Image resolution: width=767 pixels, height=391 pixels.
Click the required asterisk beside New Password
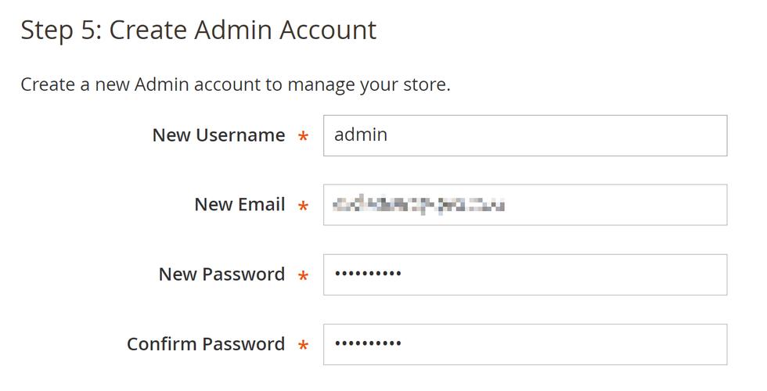coord(303,277)
